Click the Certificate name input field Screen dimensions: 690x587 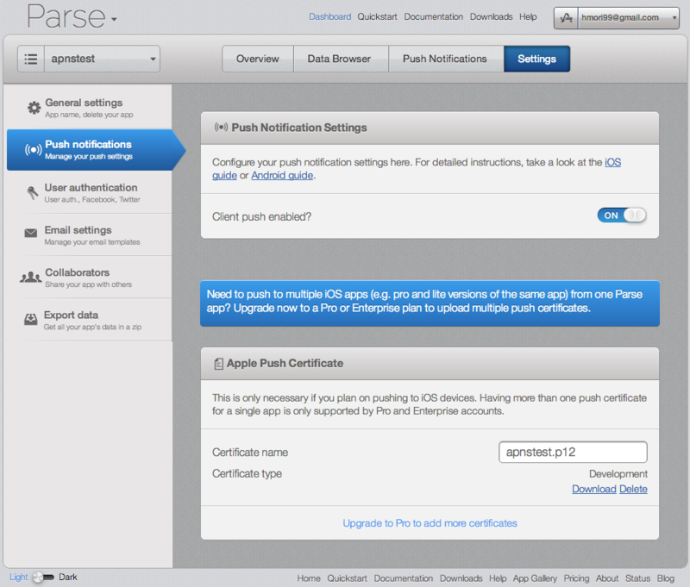(x=573, y=452)
